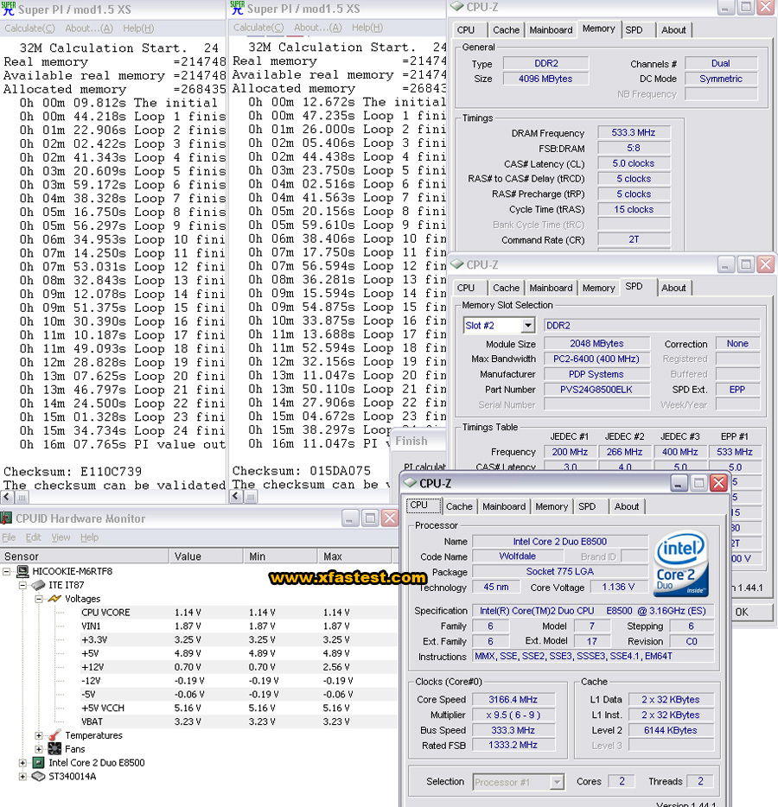Image resolution: width=778 pixels, height=807 pixels.
Task: Collapse ITE IT87 sensor node
Action: (22, 585)
